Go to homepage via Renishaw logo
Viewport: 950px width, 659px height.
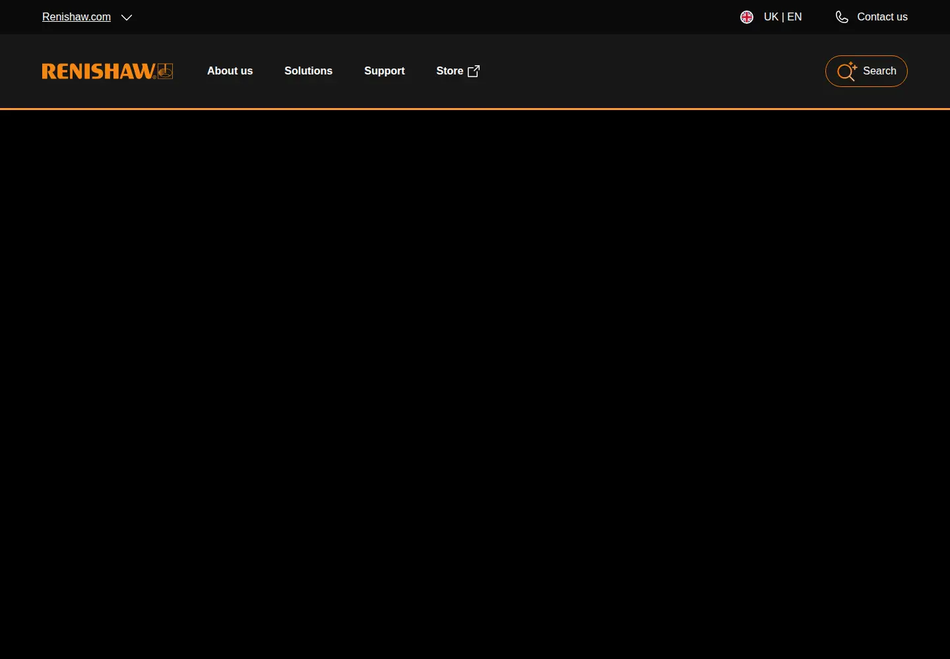(x=108, y=71)
